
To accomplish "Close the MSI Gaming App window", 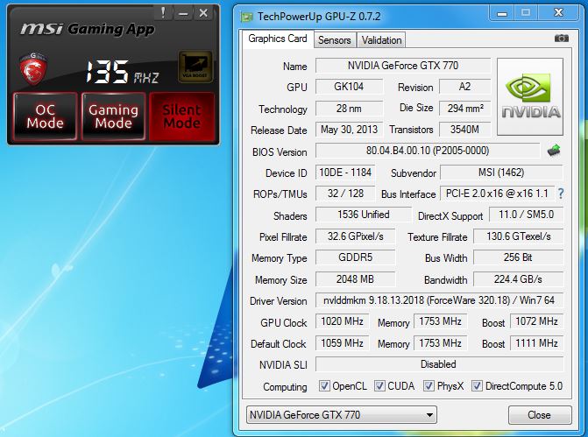I will tap(203, 13).
